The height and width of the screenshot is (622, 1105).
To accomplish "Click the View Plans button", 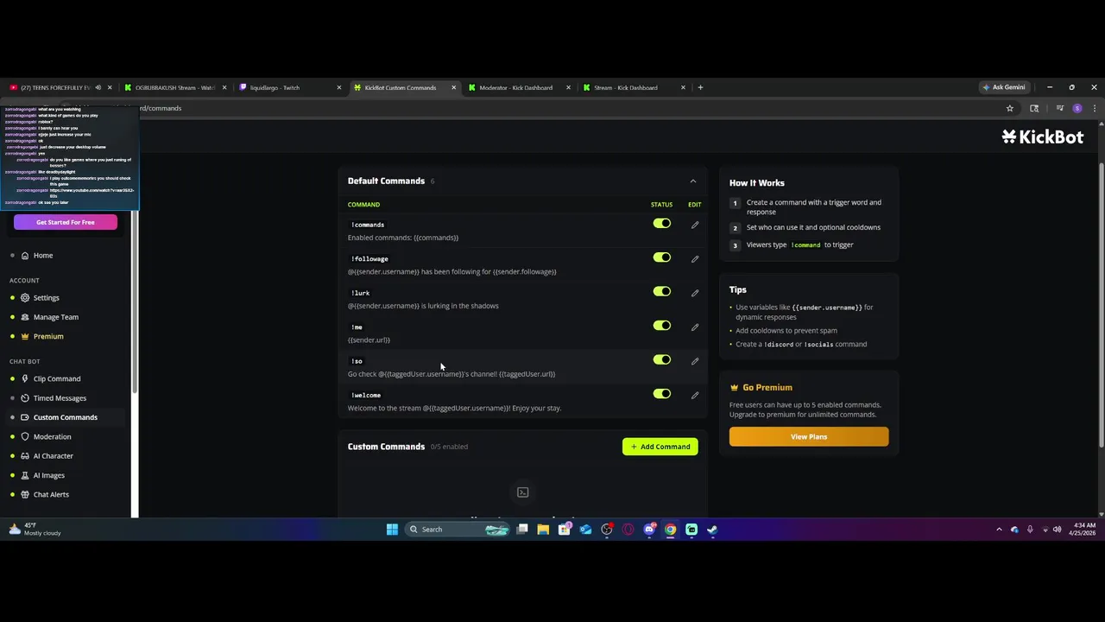I will [809, 437].
